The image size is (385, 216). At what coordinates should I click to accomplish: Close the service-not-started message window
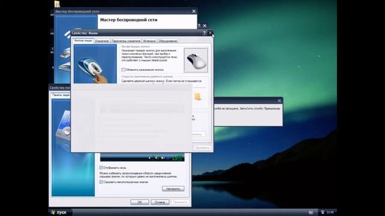pos(279,101)
